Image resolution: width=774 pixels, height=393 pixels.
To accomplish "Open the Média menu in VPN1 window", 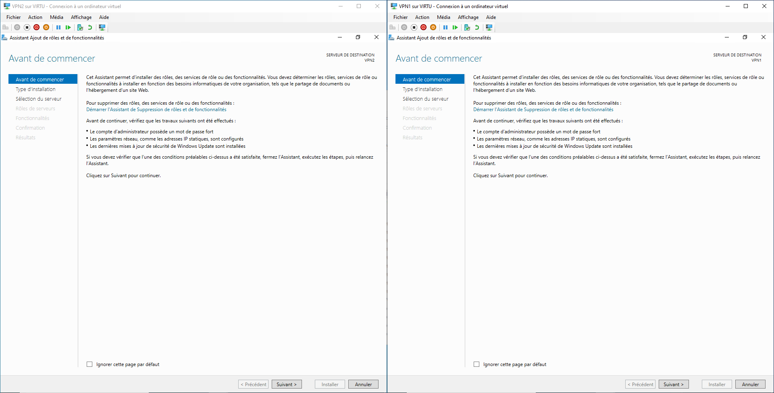I will 443,17.
